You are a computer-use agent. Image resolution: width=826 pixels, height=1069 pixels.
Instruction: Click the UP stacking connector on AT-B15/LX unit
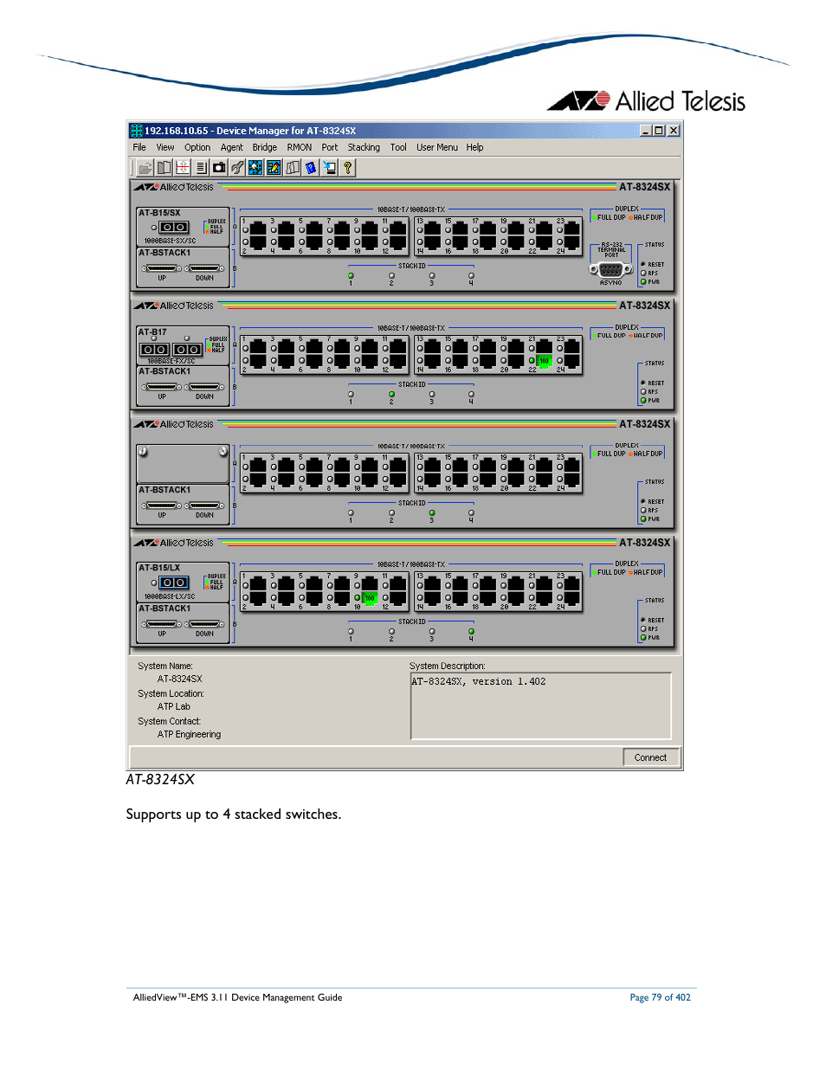click(x=162, y=624)
